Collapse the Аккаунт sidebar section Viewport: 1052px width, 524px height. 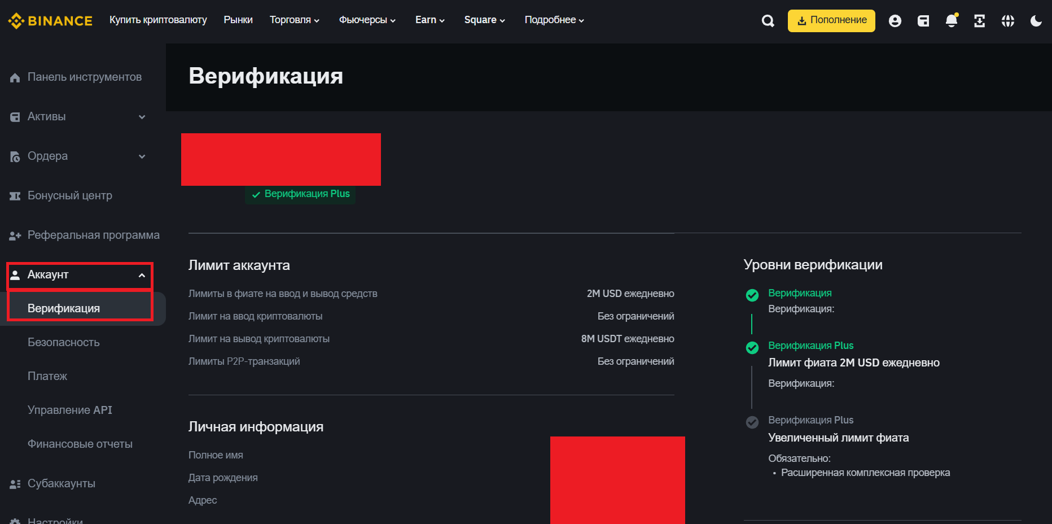point(142,275)
